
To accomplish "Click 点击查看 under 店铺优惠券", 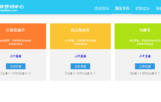I will (16, 56).
